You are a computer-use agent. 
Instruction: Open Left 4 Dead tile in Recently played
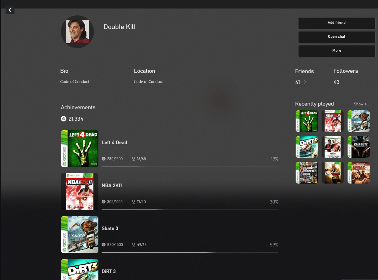pos(307,121)
